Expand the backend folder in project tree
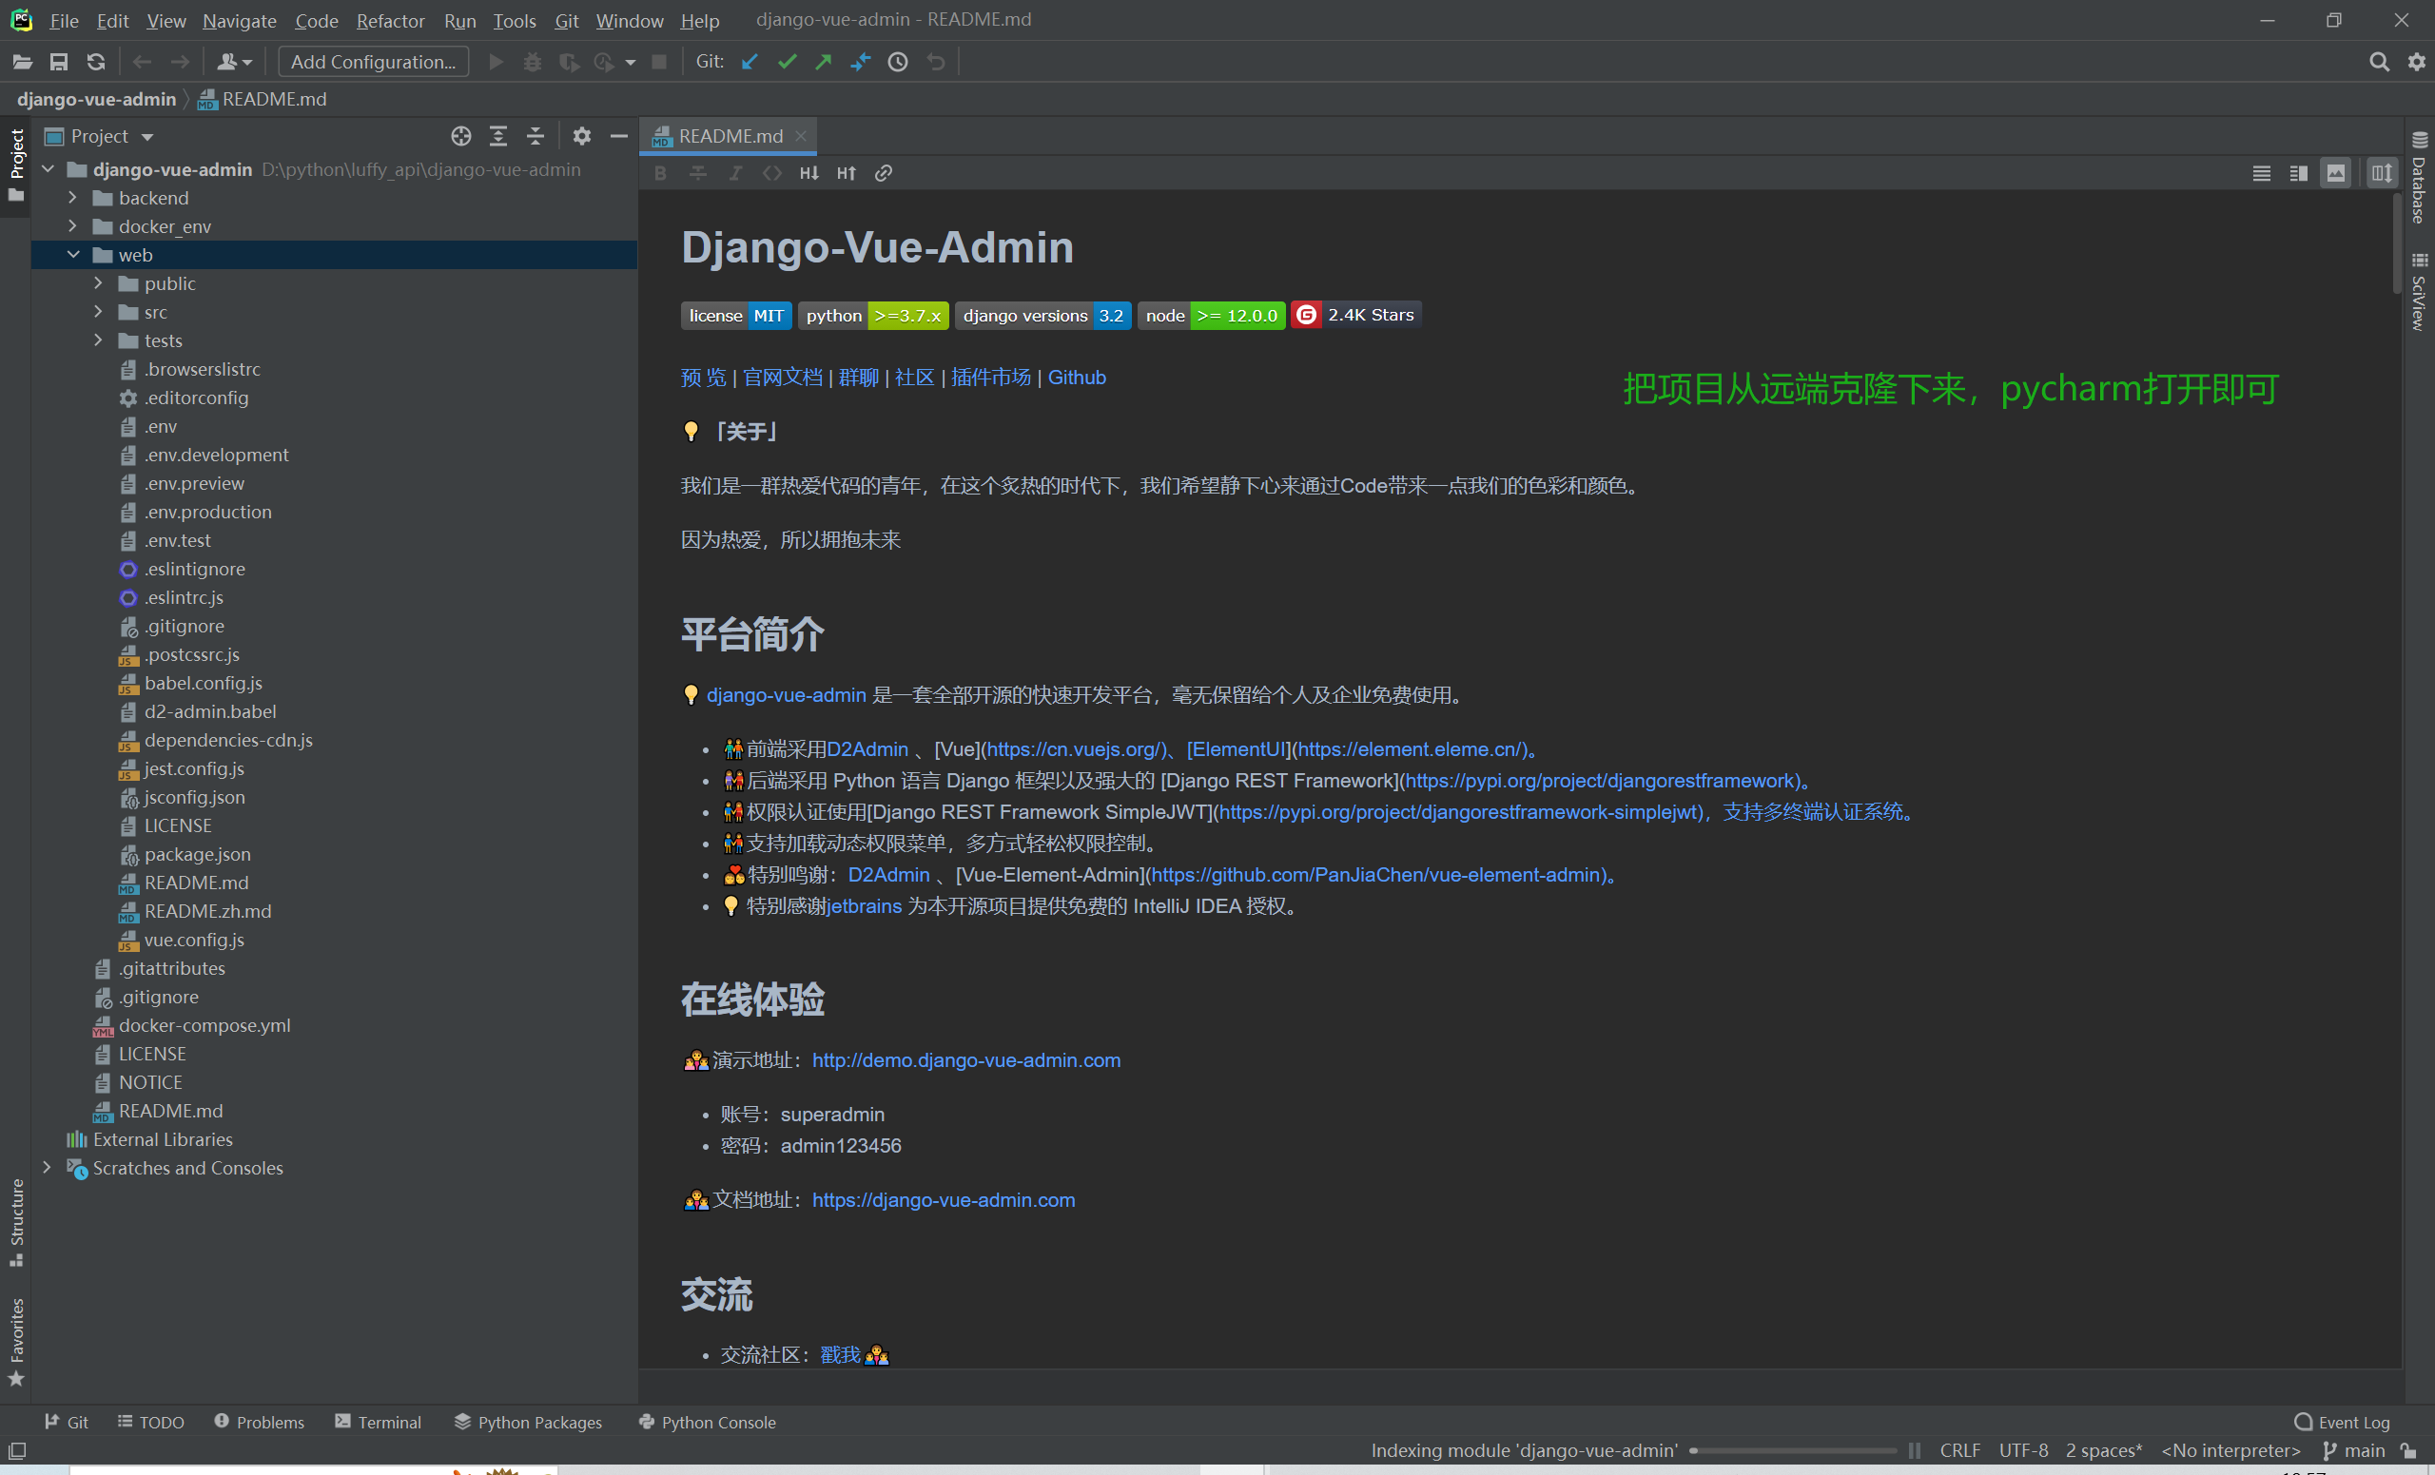The width and height of the screenshot is (2435, 1475). point(72,198)
